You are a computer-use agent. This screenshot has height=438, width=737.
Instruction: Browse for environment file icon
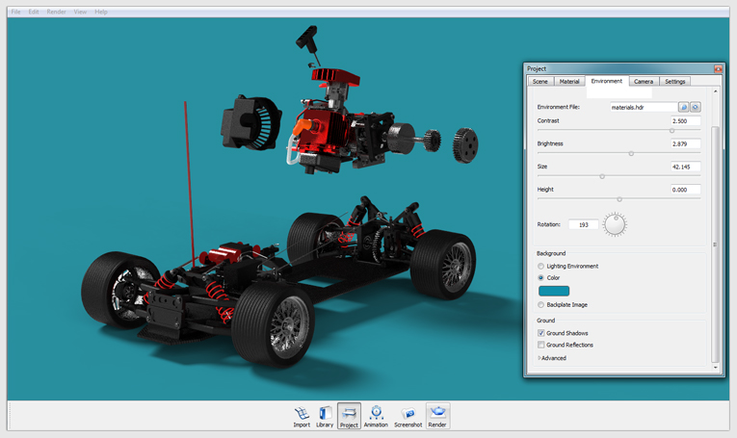pos(684,108)
